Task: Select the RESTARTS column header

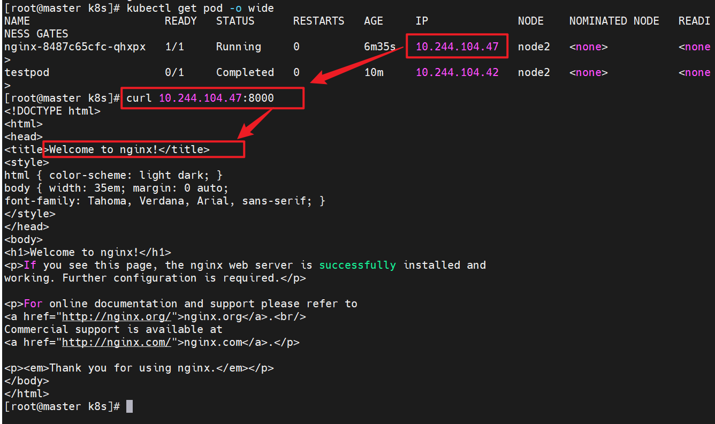Action: pos(319,21)
